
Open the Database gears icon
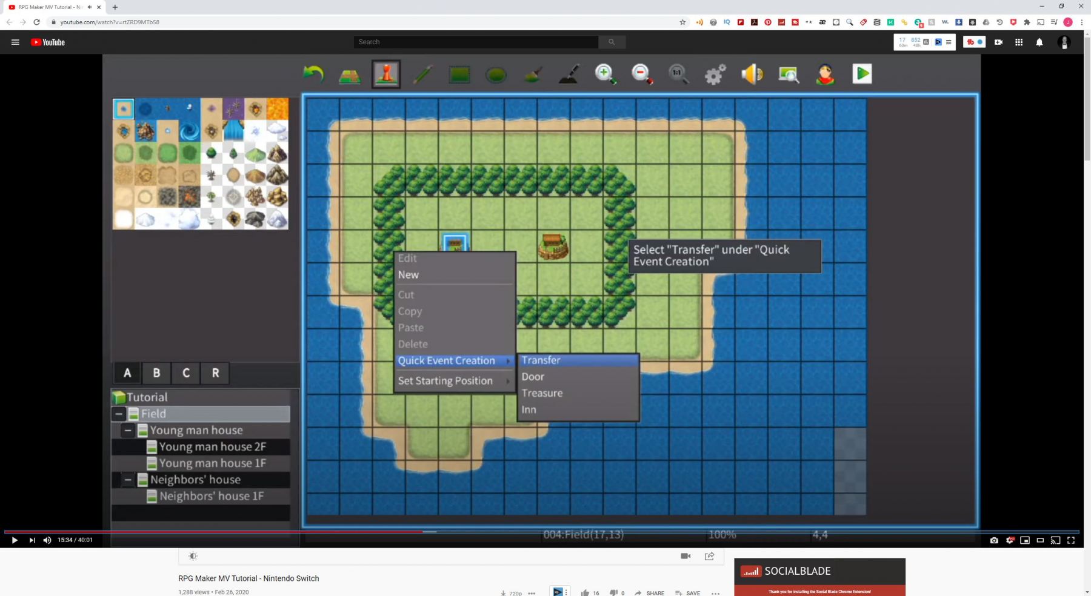pos(715,74)
